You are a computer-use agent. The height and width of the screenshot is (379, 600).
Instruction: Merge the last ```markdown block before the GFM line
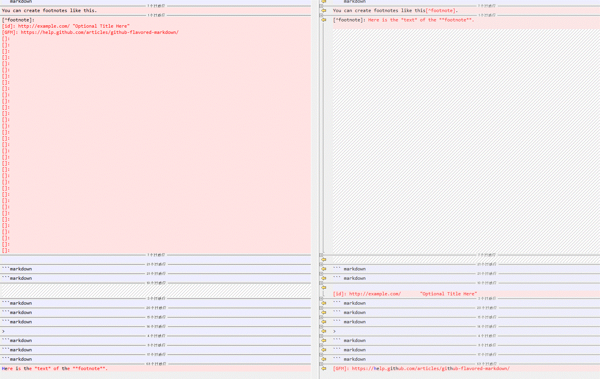pos(324,359)
